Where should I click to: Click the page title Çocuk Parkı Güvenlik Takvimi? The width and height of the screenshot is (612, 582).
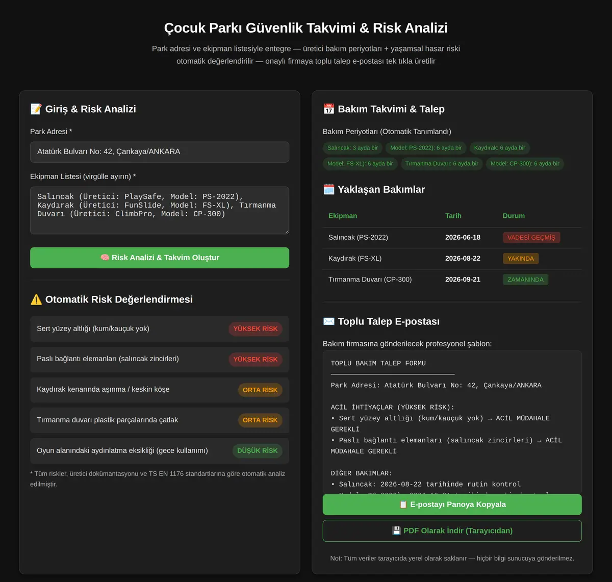(x=306, y=28)
